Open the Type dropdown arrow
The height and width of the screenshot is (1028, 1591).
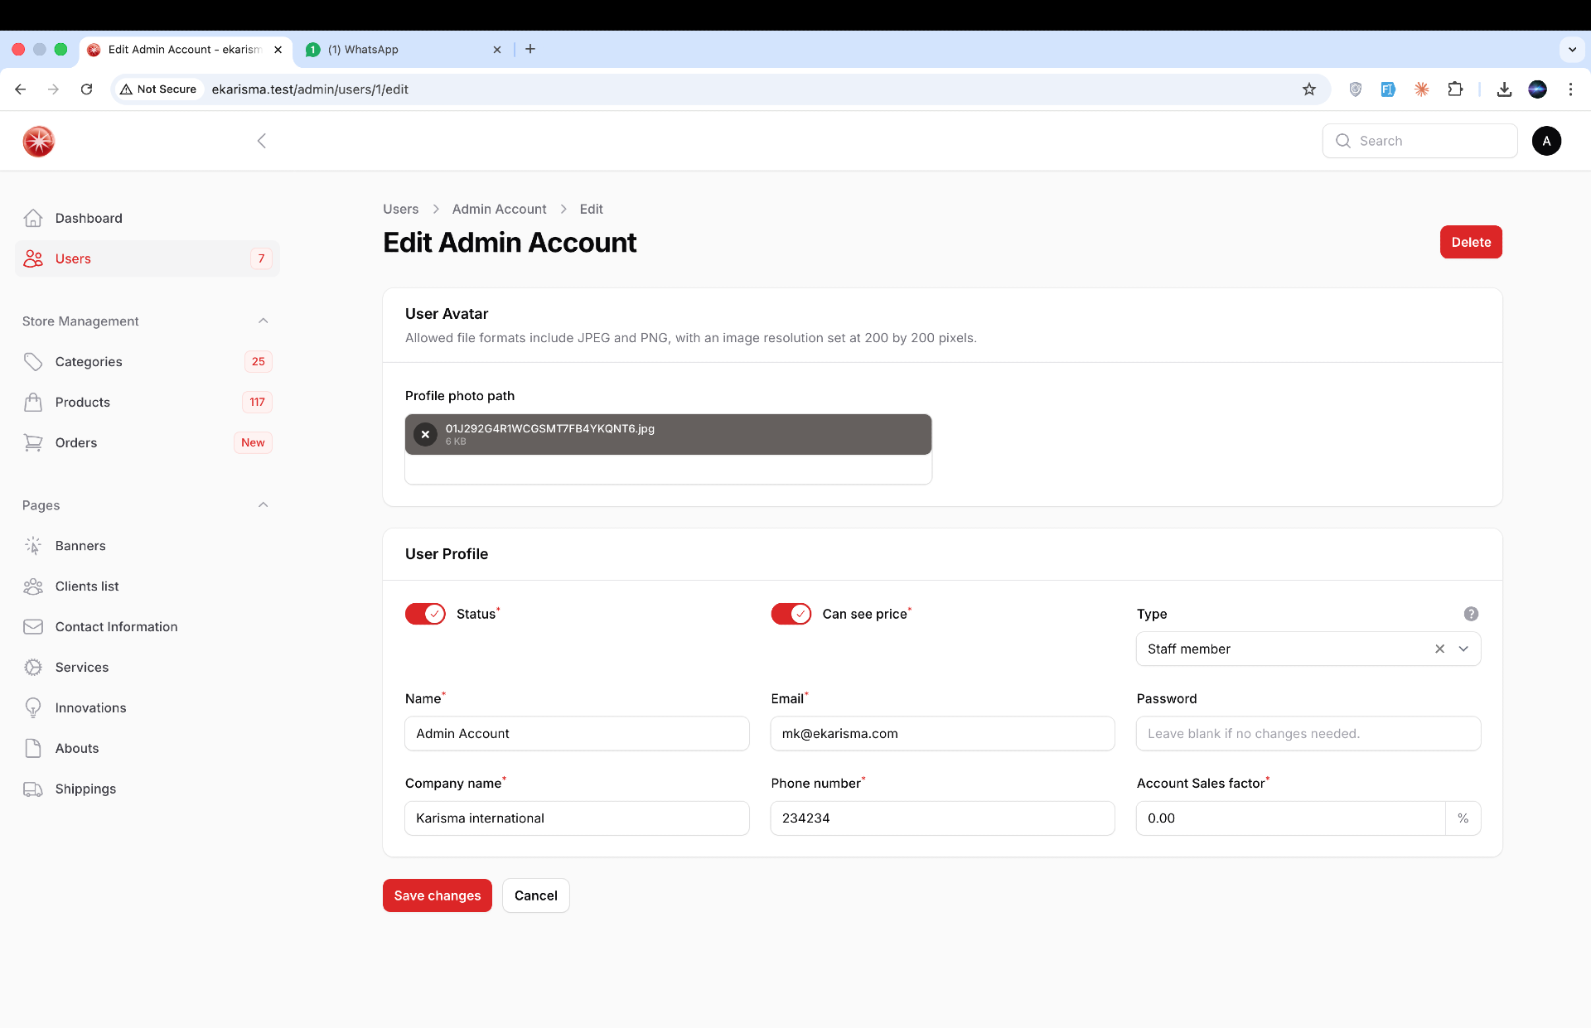(x=1463, y=649)
